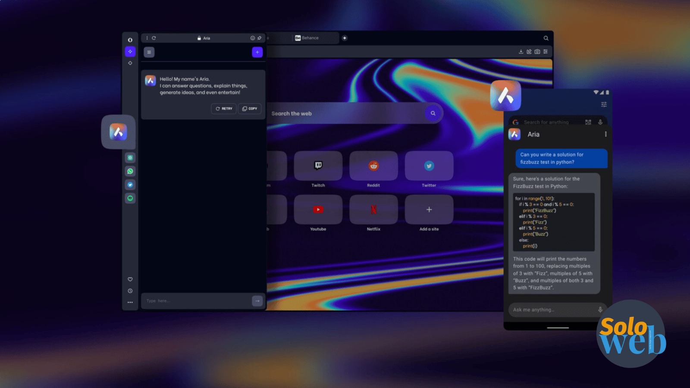
Task: Tap the QR code scanner icon on the phone
Action: (x=588, y=122)
